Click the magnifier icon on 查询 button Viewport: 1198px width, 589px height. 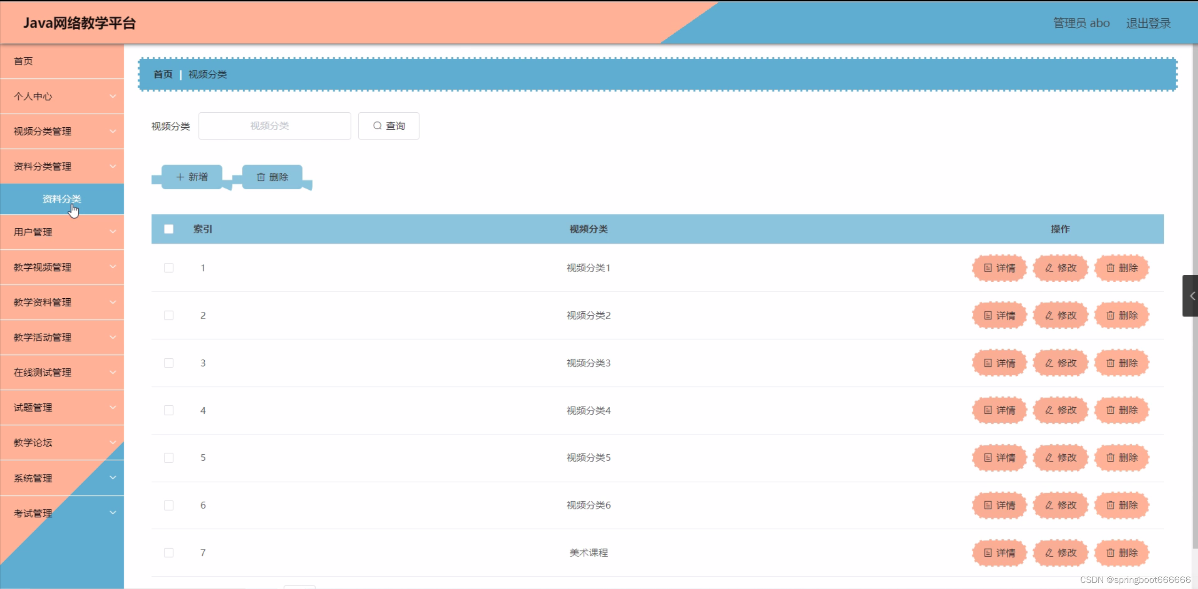377,125
